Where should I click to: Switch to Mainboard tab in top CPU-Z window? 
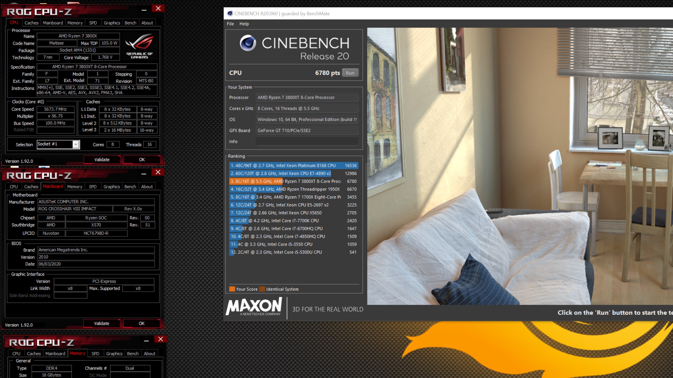[x=53, y=23]
